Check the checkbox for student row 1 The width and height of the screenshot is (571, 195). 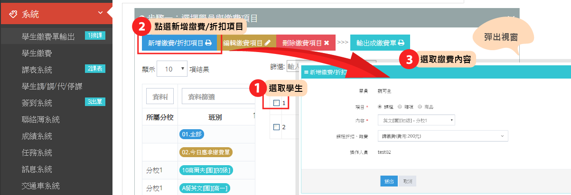[276, 103]
